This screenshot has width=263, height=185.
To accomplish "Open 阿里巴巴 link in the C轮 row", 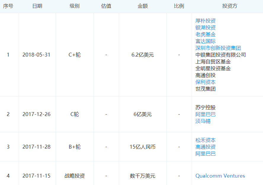I will (206, 114).
